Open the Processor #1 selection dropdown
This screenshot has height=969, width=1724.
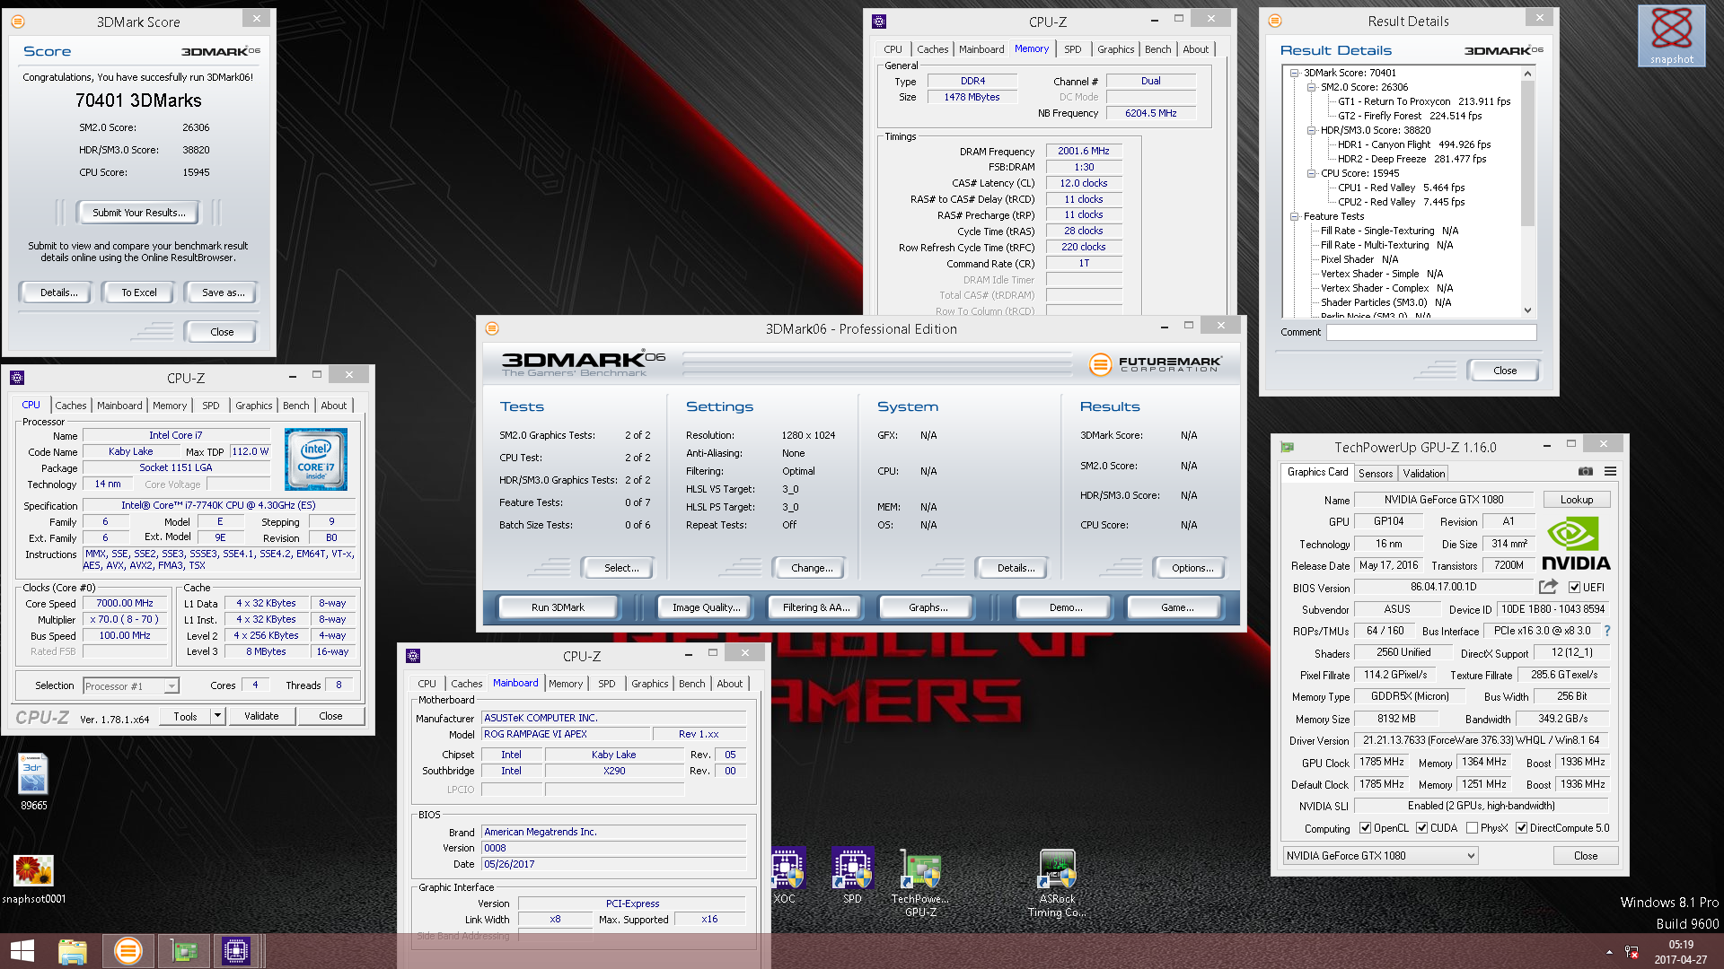(x=131, y=686)
